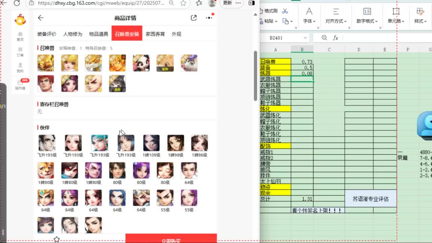Image resolution: width=432 pixels, height=243 pixels.
Task: Click the zoom-out magnifier in address bar
Action: (171, 3)
